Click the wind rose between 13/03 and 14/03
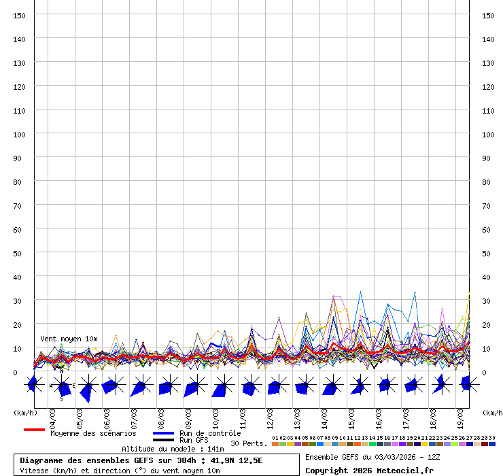 pos(304,386)
